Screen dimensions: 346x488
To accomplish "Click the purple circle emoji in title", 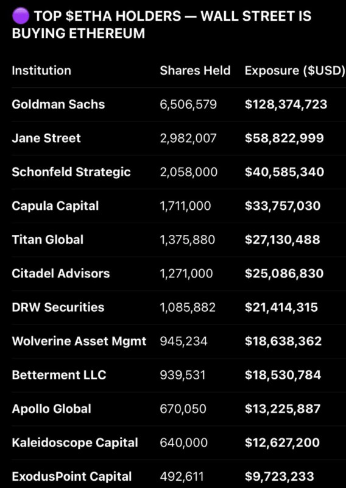I will (x=21, y=16).
